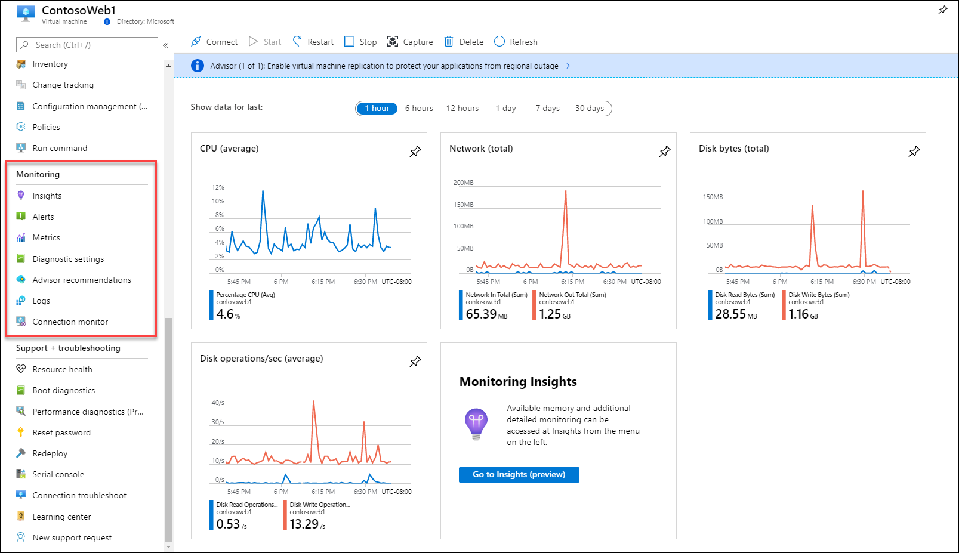Click the Reset password key icon
This screenshot has width=959, height=553.
(21, 432)
